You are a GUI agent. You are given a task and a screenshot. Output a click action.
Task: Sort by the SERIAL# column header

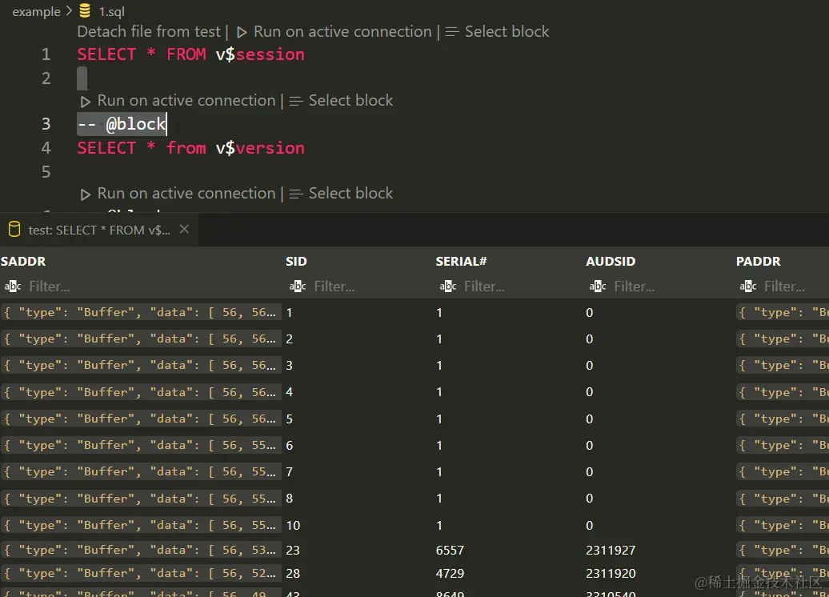461,261
